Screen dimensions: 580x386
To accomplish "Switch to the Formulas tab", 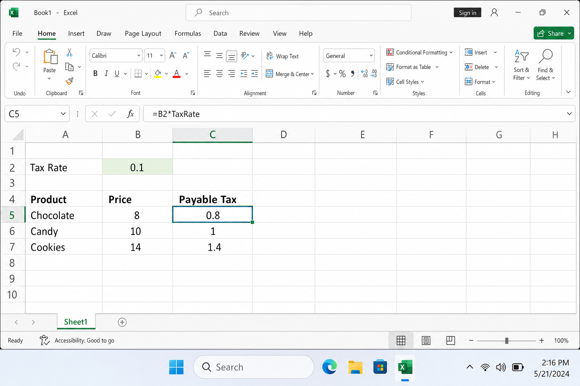I will [x=188, y=34].
